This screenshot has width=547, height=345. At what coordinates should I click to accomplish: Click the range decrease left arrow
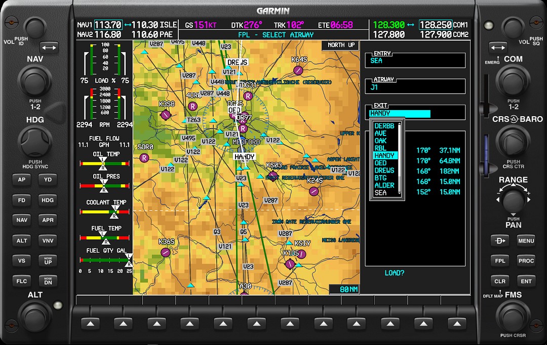click(498, 199)
